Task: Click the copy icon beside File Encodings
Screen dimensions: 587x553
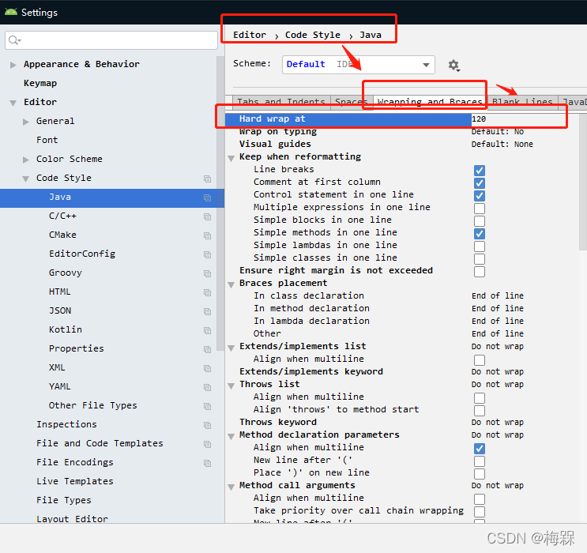Action: point(208,463)
